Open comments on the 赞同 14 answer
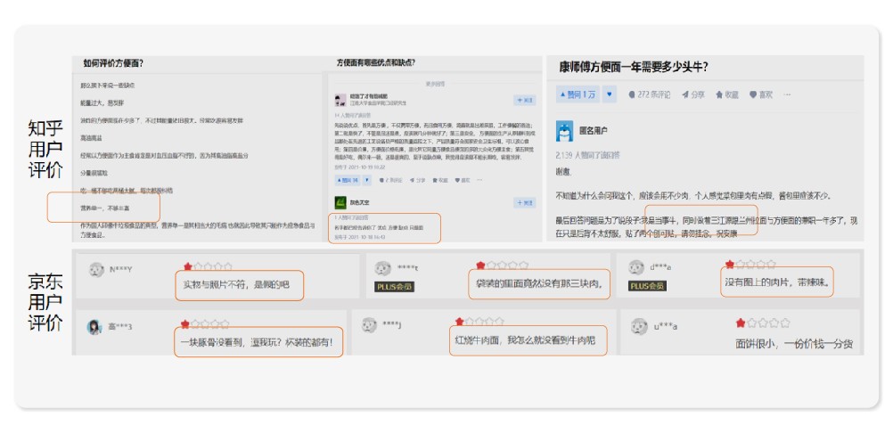Image resolution: width=893 pixels, height=433 pixels. (x=390, y=180)
